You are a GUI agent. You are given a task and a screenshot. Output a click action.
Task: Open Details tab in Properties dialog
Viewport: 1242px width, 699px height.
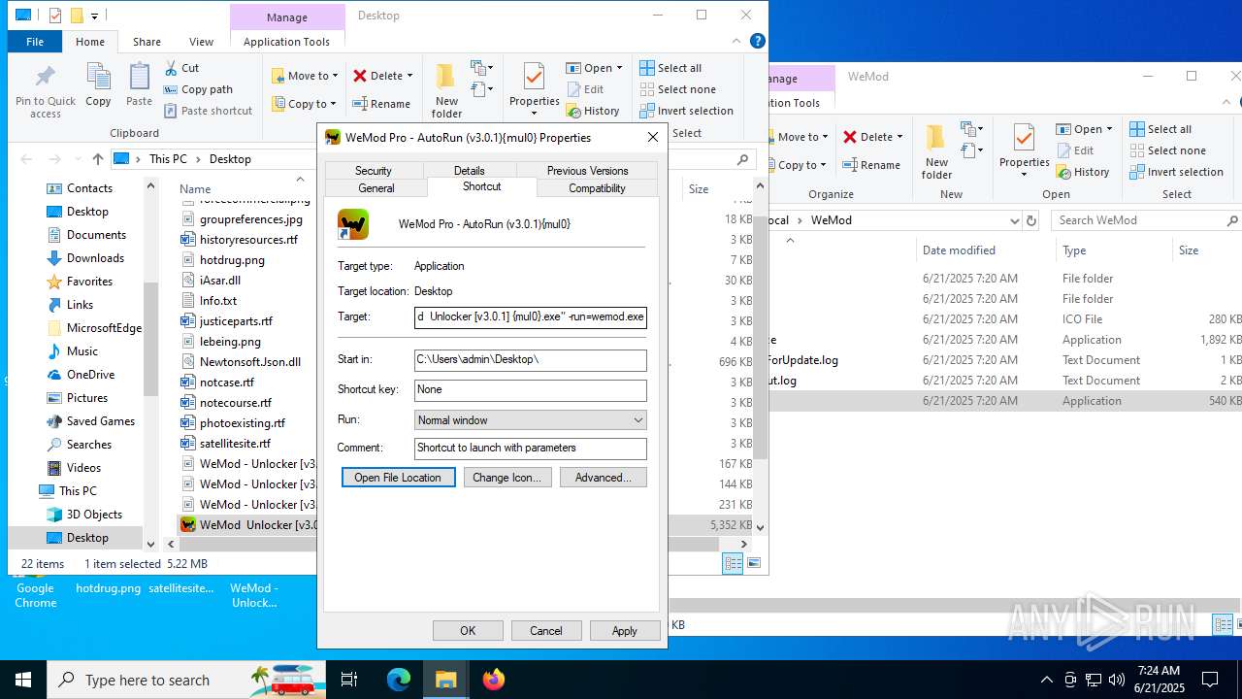point(470,171)
